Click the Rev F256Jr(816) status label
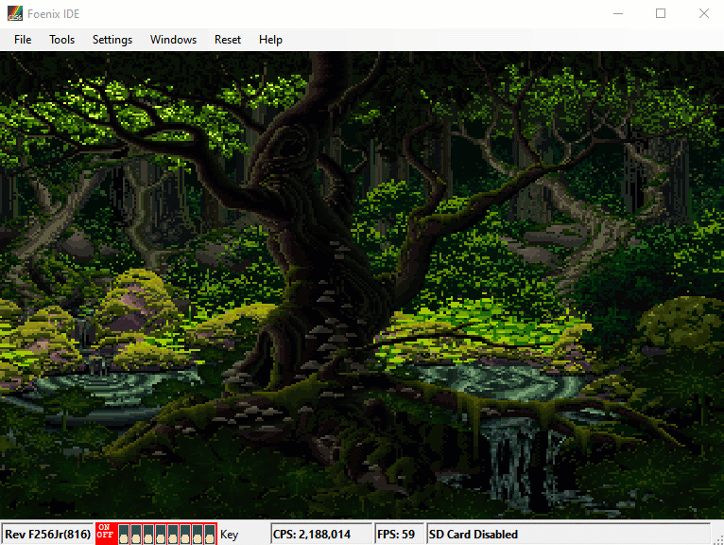This screenshot has width=724, height=545. [x=47, y=535]
